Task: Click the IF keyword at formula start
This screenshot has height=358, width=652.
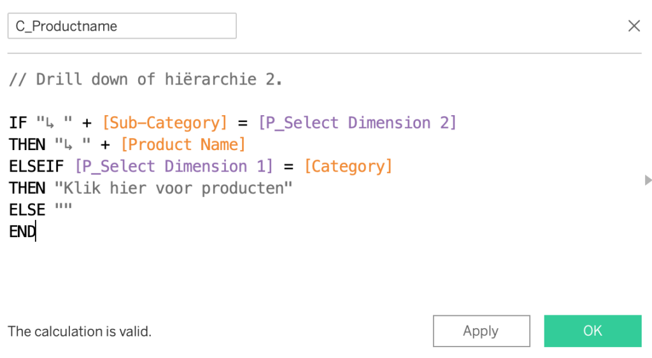Action: (18, 123)
